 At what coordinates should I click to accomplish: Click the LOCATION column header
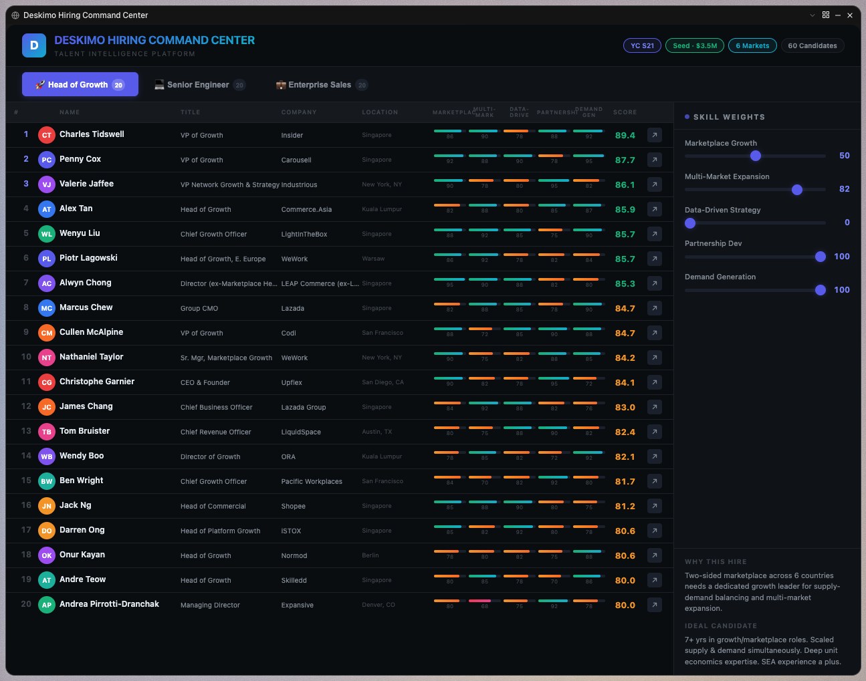380,112
